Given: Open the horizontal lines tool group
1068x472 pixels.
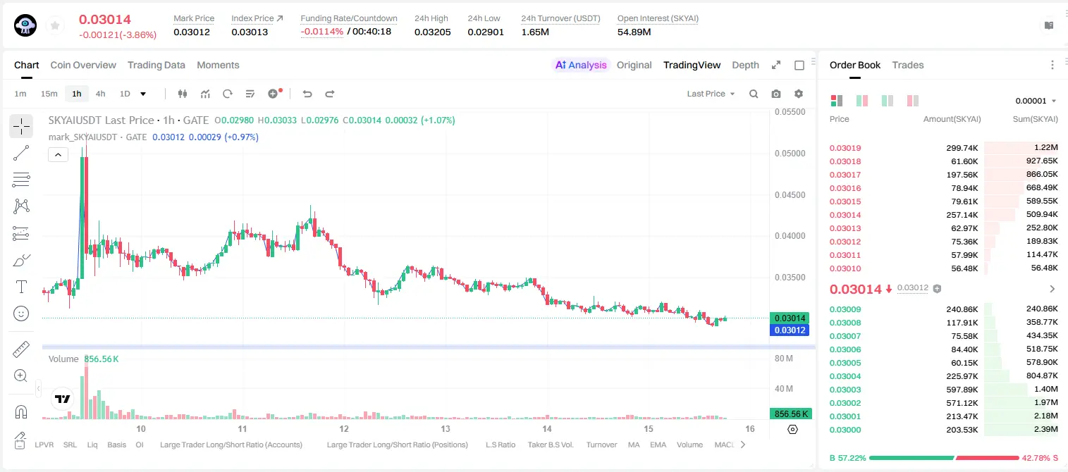Looking at the screenshot, I should point(21,180).
